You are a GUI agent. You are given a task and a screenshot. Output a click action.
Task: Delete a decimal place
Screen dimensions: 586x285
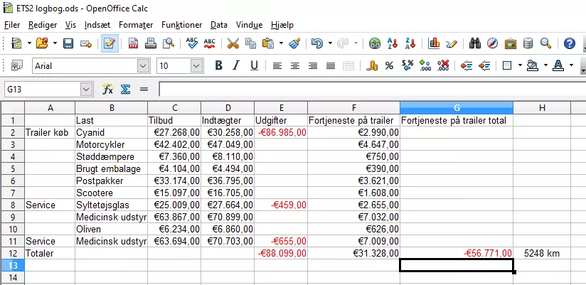click(x=443, y=65)
